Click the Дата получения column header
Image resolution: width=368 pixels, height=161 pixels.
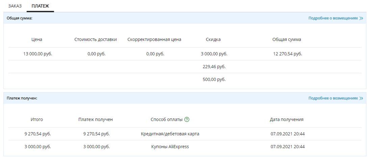[287, 119]
